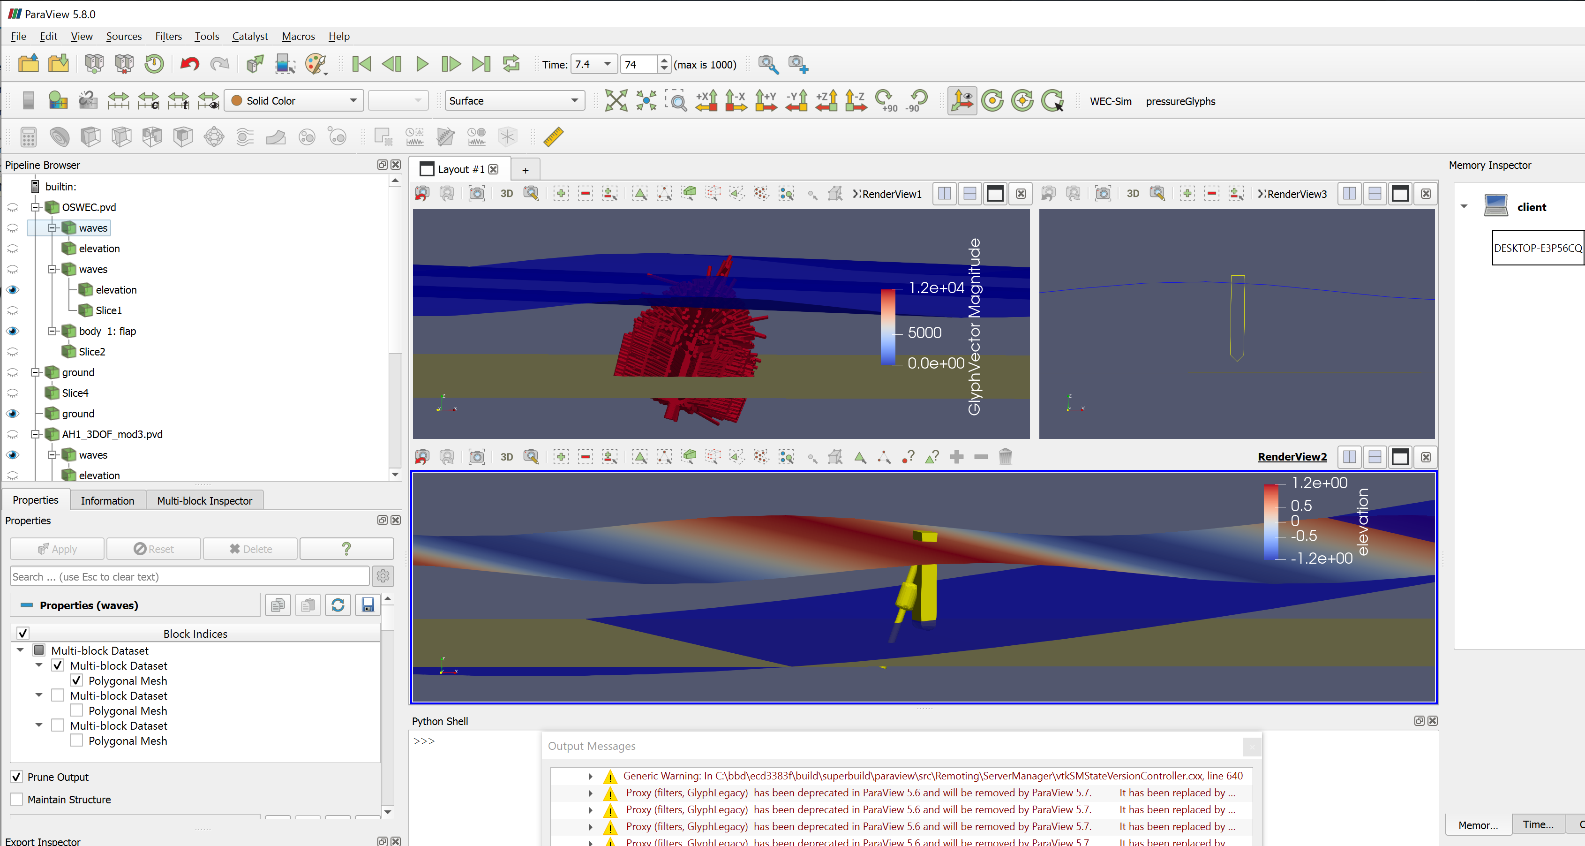Enable Maintain Structure
Viewport: 1585px width, 846px height.
click(16, 799)
